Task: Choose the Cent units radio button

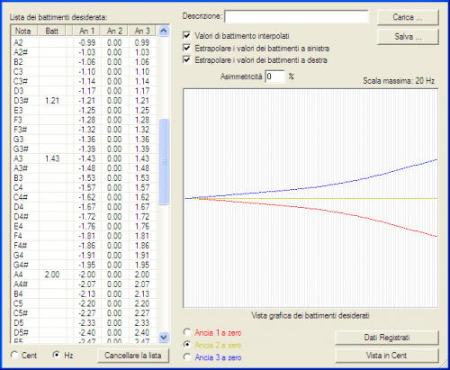Action: pyautogui.click(x=14, y=355)
